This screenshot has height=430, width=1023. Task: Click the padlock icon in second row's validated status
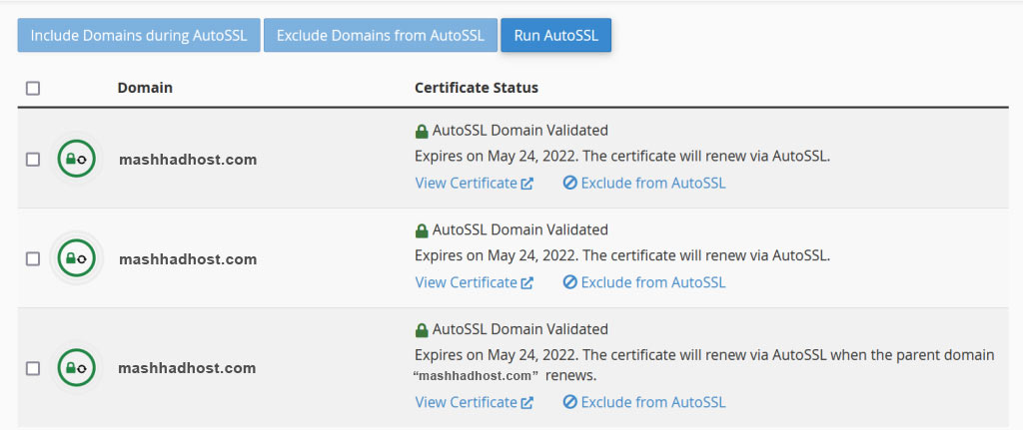422,230
